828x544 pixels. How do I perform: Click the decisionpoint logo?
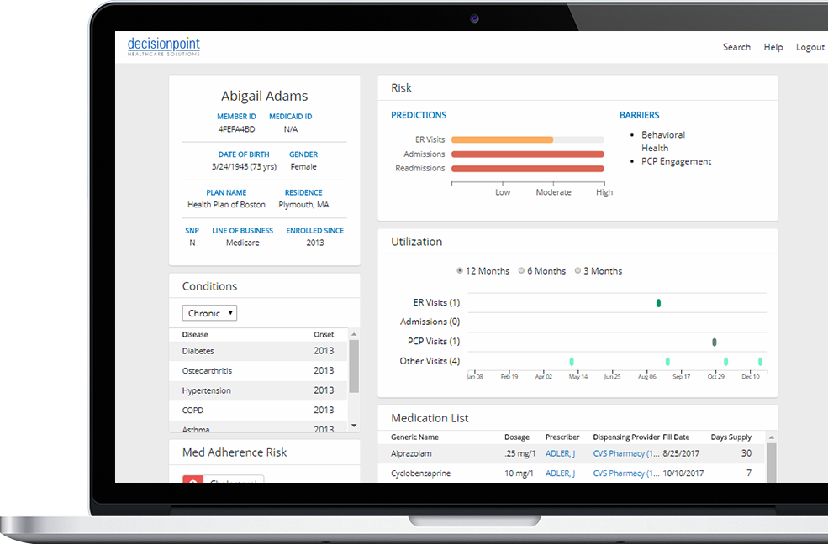164,46
